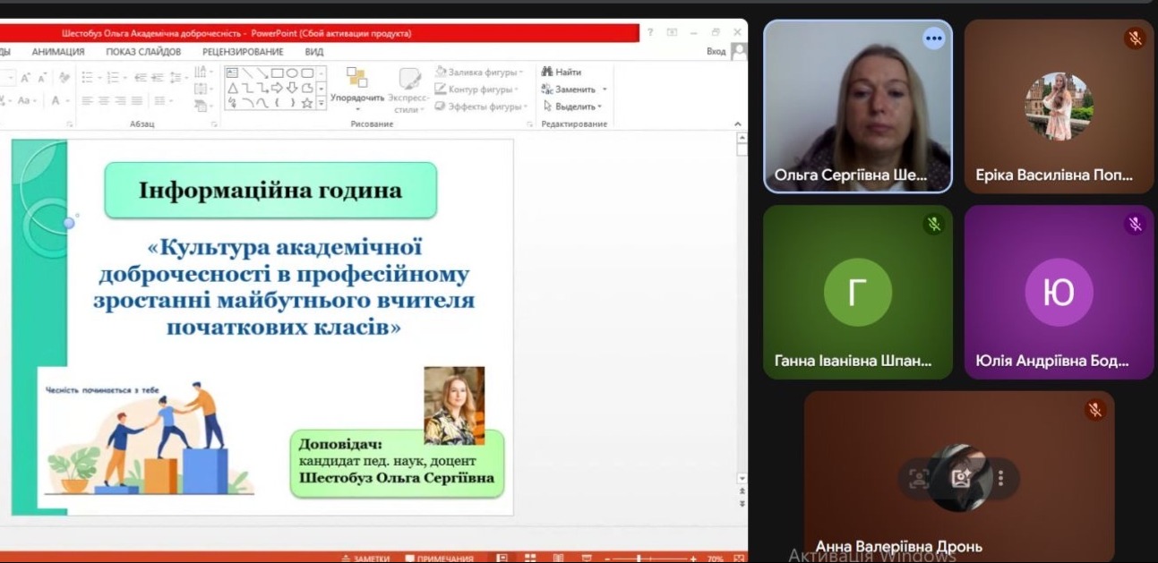Click the Упорядочить arrange icon
Viewport: 1158px width, 563px height.
click(356, 79)
